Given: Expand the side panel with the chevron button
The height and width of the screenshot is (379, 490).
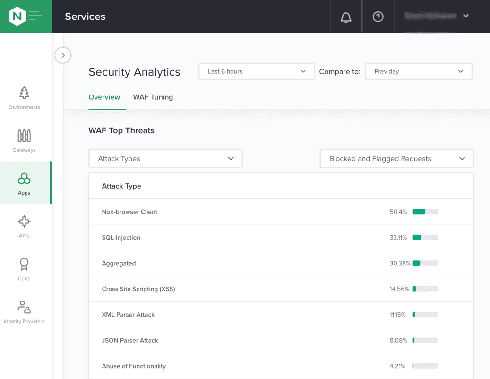Looking at the screenshot, I should pyautogui.click(x=63, y=55).
